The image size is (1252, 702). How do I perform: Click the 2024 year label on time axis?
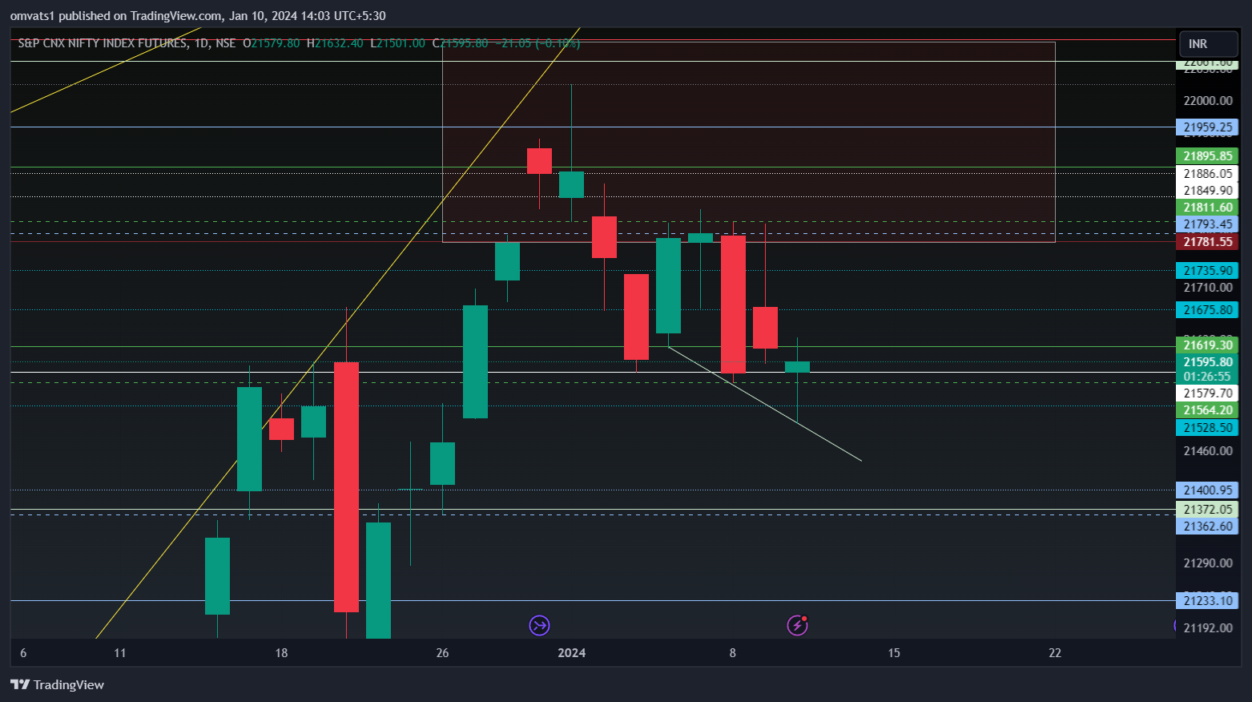(x=571, y=653)
